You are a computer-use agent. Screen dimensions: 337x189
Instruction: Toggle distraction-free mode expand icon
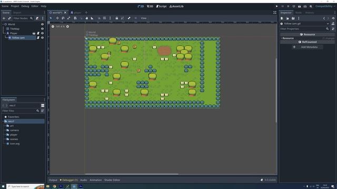(x=275, y=13)
